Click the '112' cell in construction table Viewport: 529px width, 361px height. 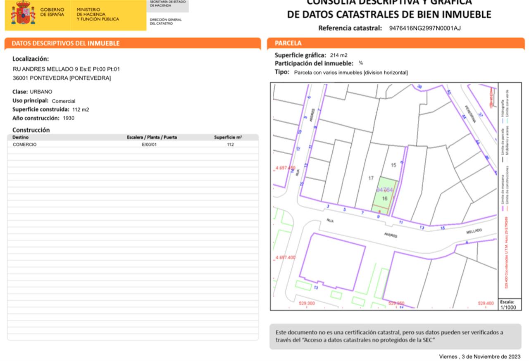click(230, 145)
